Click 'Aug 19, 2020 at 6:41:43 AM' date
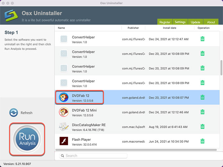Screen dimensions: 223x167 pyautogui.click(x=168, y=127)
